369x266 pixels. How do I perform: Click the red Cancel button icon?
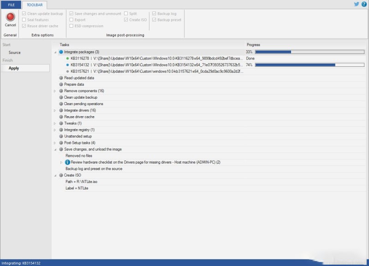pos(10,17)
